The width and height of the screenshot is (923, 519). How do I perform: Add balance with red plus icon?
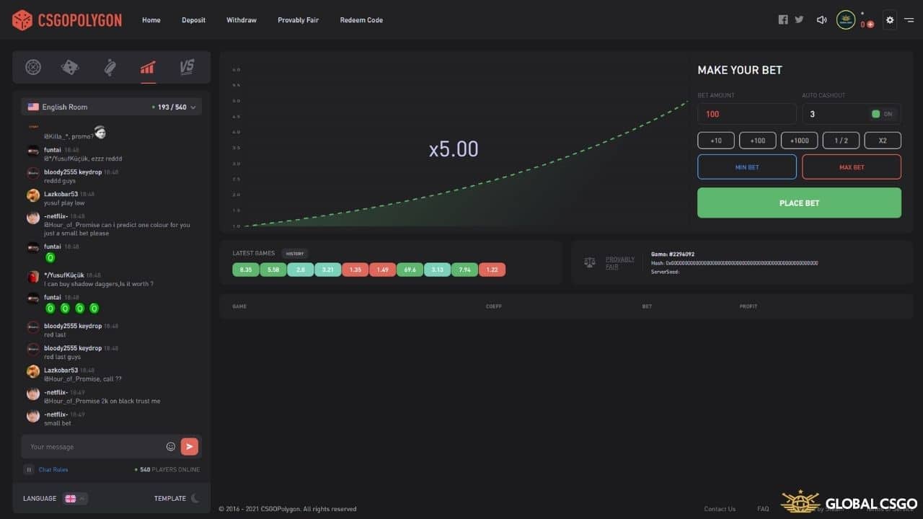tap(870, 25)
